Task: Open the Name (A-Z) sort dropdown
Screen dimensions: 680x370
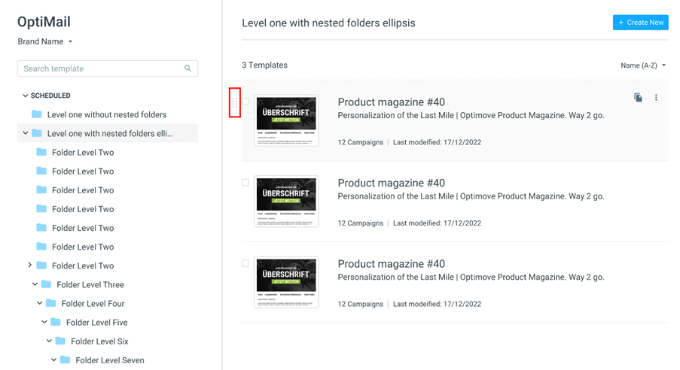Action: click(643, 65)
